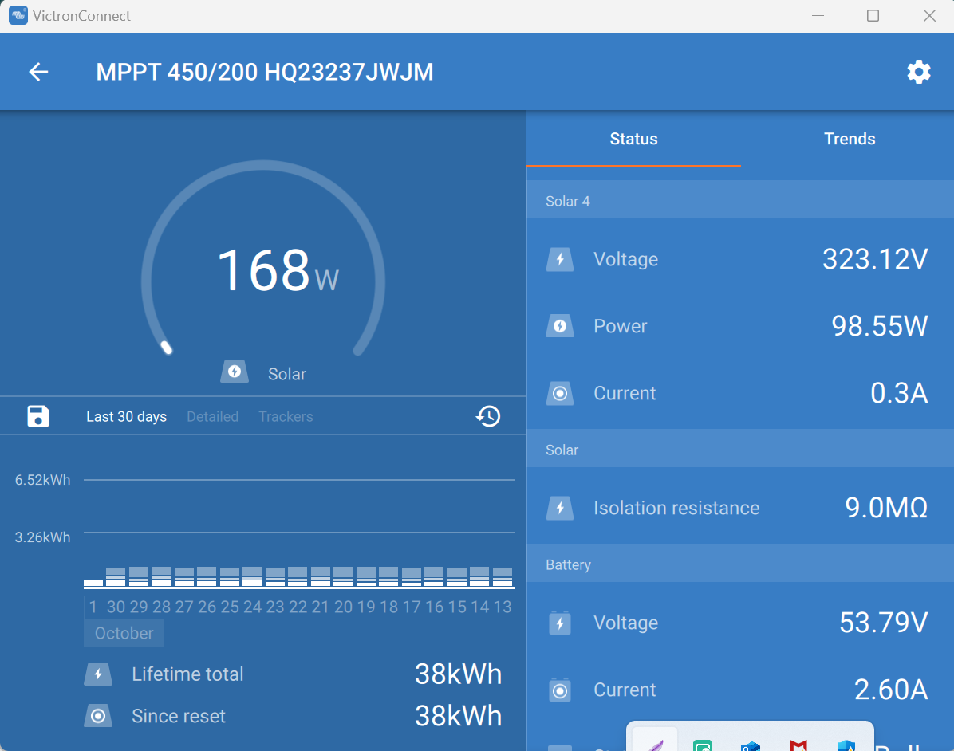Click the 98.55W power value

click(880, 327)
